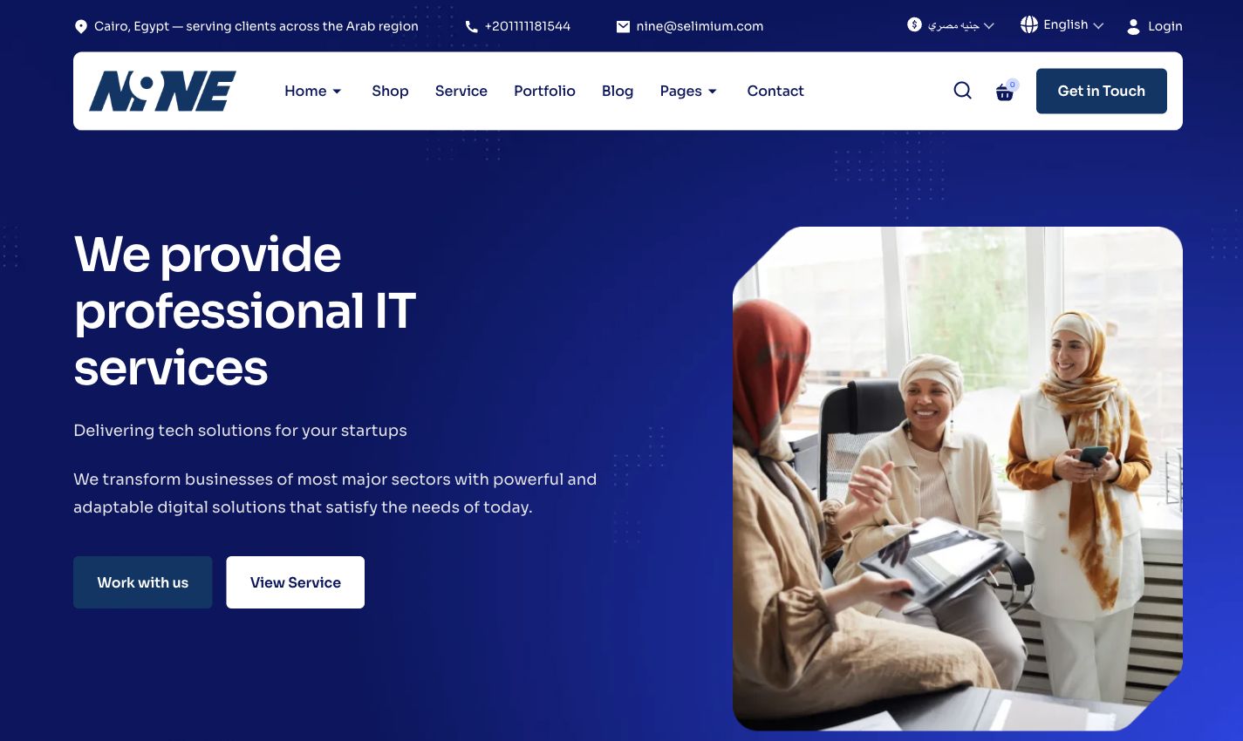Image resolution: width=1243 pixels, height=741 pixels.
Task: Open the Login link
Action: 1165,26
